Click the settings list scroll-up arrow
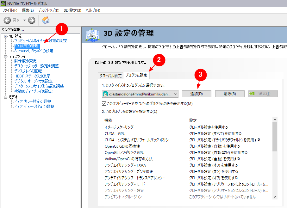This screenshot has height=208, width=287. click(275, 119)
